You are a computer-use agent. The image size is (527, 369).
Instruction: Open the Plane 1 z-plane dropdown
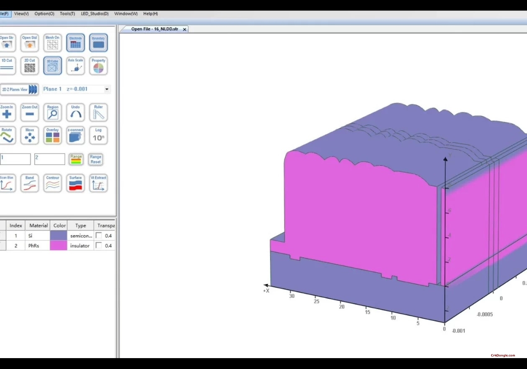pyautogui.click(x=107, y=89)
